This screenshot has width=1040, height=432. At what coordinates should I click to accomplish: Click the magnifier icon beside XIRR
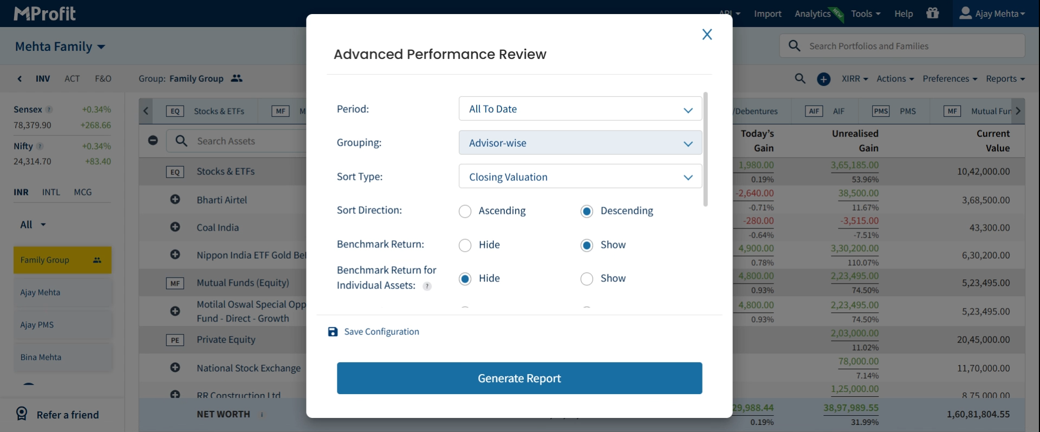(800, 78)
